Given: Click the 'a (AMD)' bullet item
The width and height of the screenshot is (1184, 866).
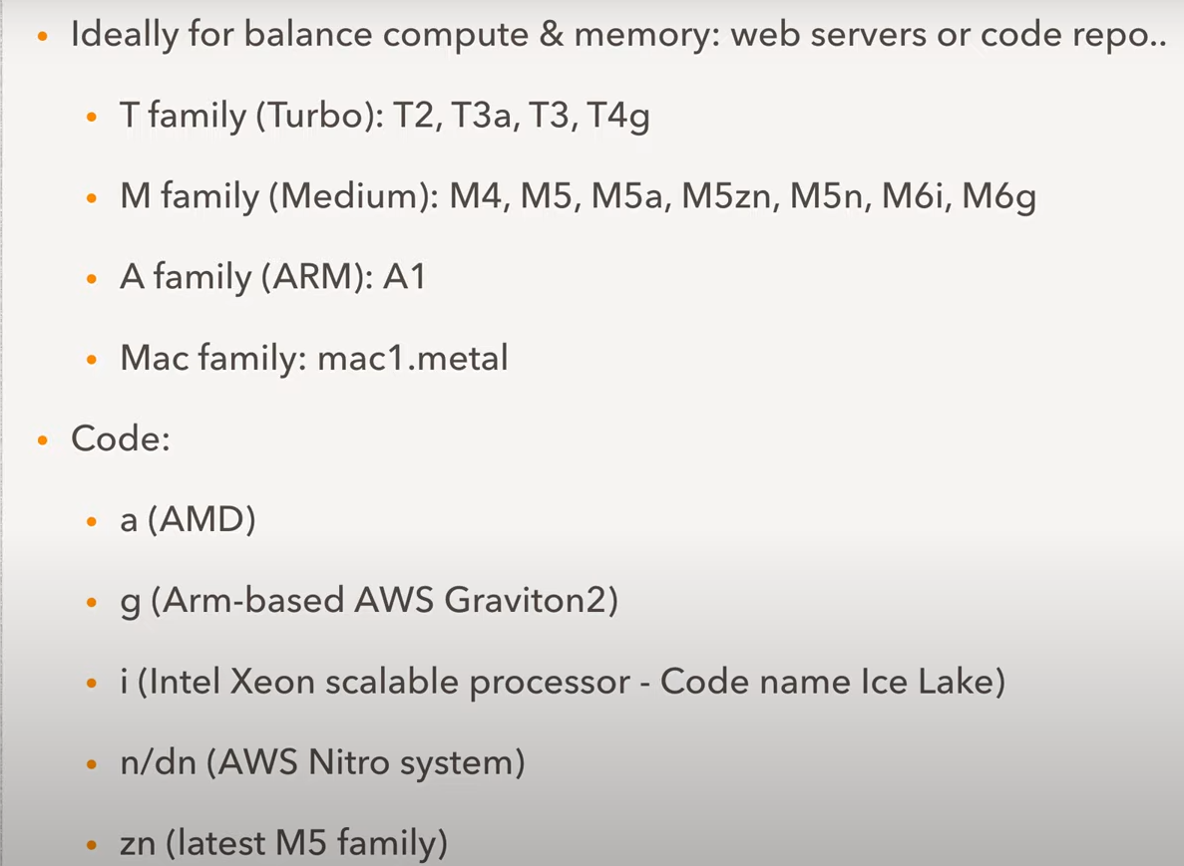Looking at the screenshot, I should point(188,520).
